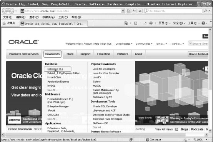Click the horizontal scrollbar right arrow
This screenshot has width=213, height=142.
[206, 135]
